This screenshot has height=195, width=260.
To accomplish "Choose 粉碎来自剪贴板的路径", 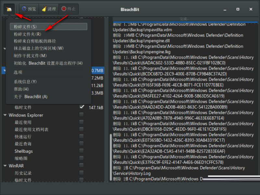I will click(48, 41).
